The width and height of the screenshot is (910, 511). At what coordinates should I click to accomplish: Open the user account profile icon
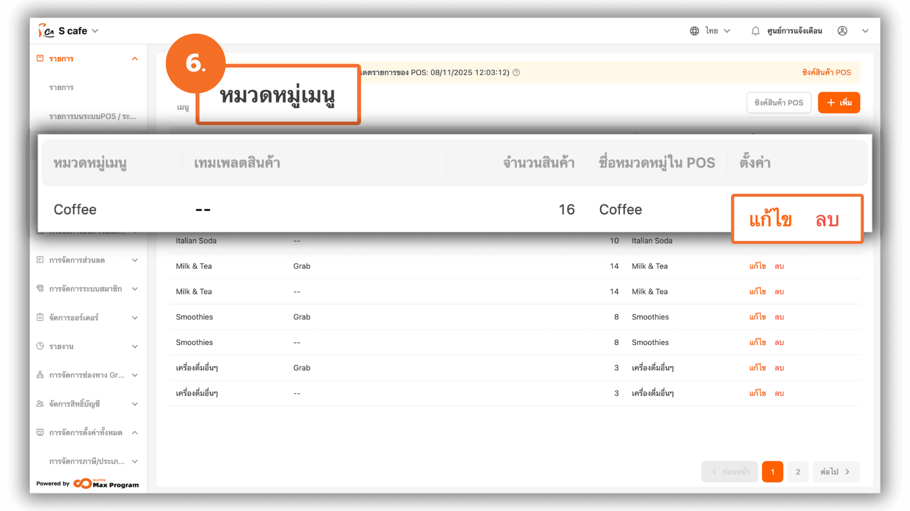click(x=842, y=31)
